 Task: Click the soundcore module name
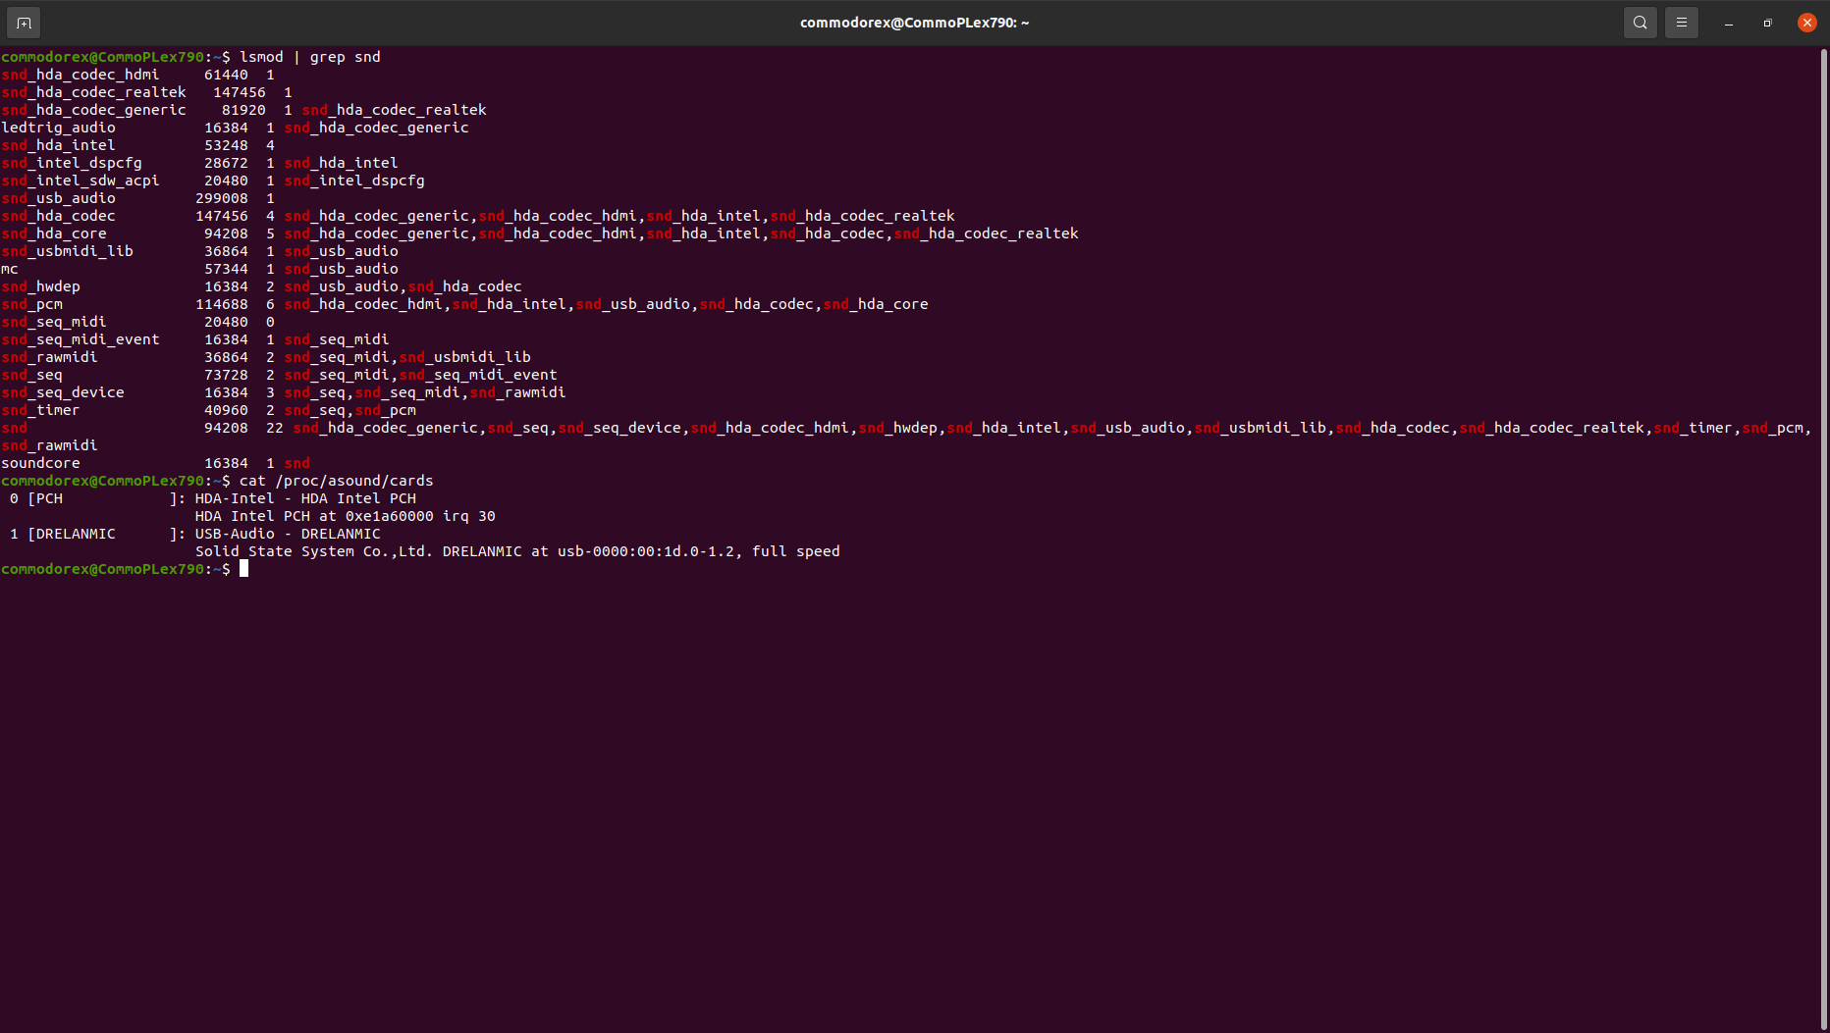(41, 463)
